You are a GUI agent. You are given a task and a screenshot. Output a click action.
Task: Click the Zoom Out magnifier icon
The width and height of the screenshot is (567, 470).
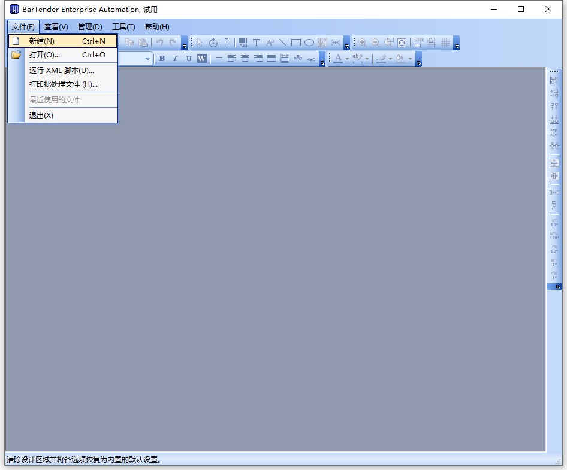[376, 43]
